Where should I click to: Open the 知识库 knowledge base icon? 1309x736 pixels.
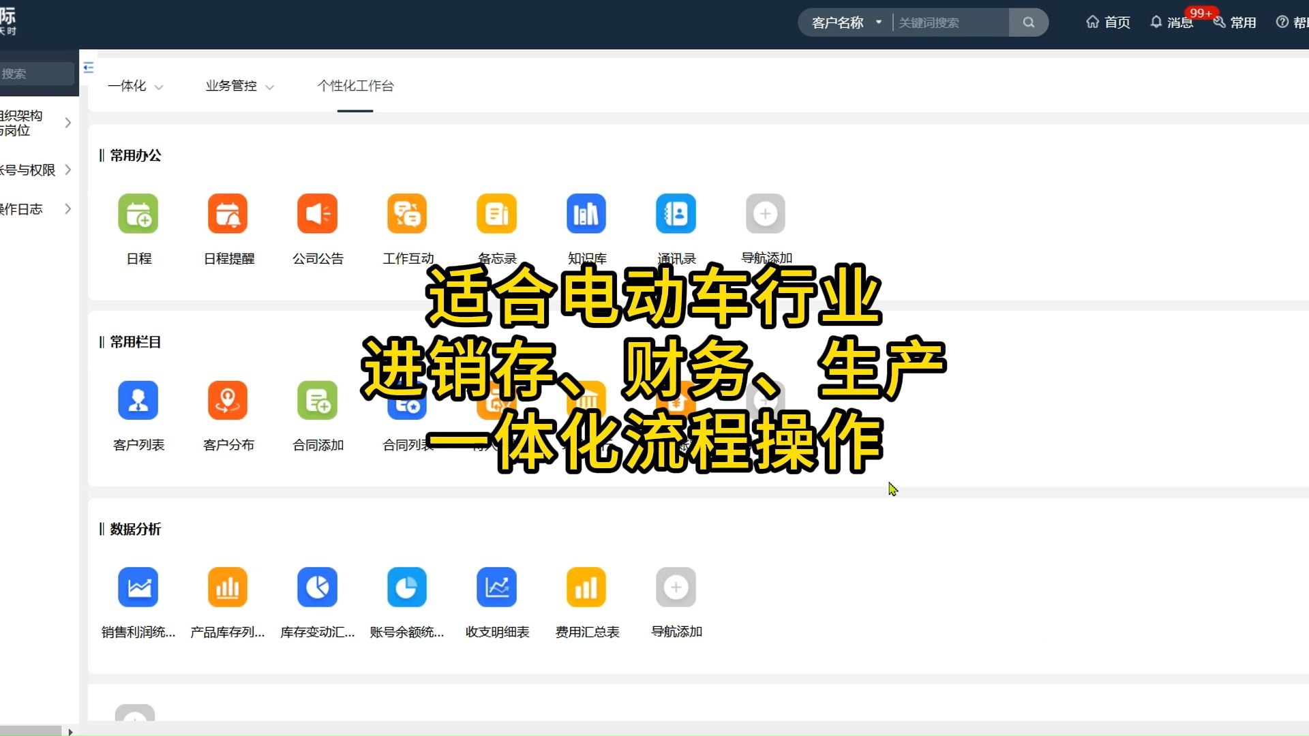586,214
